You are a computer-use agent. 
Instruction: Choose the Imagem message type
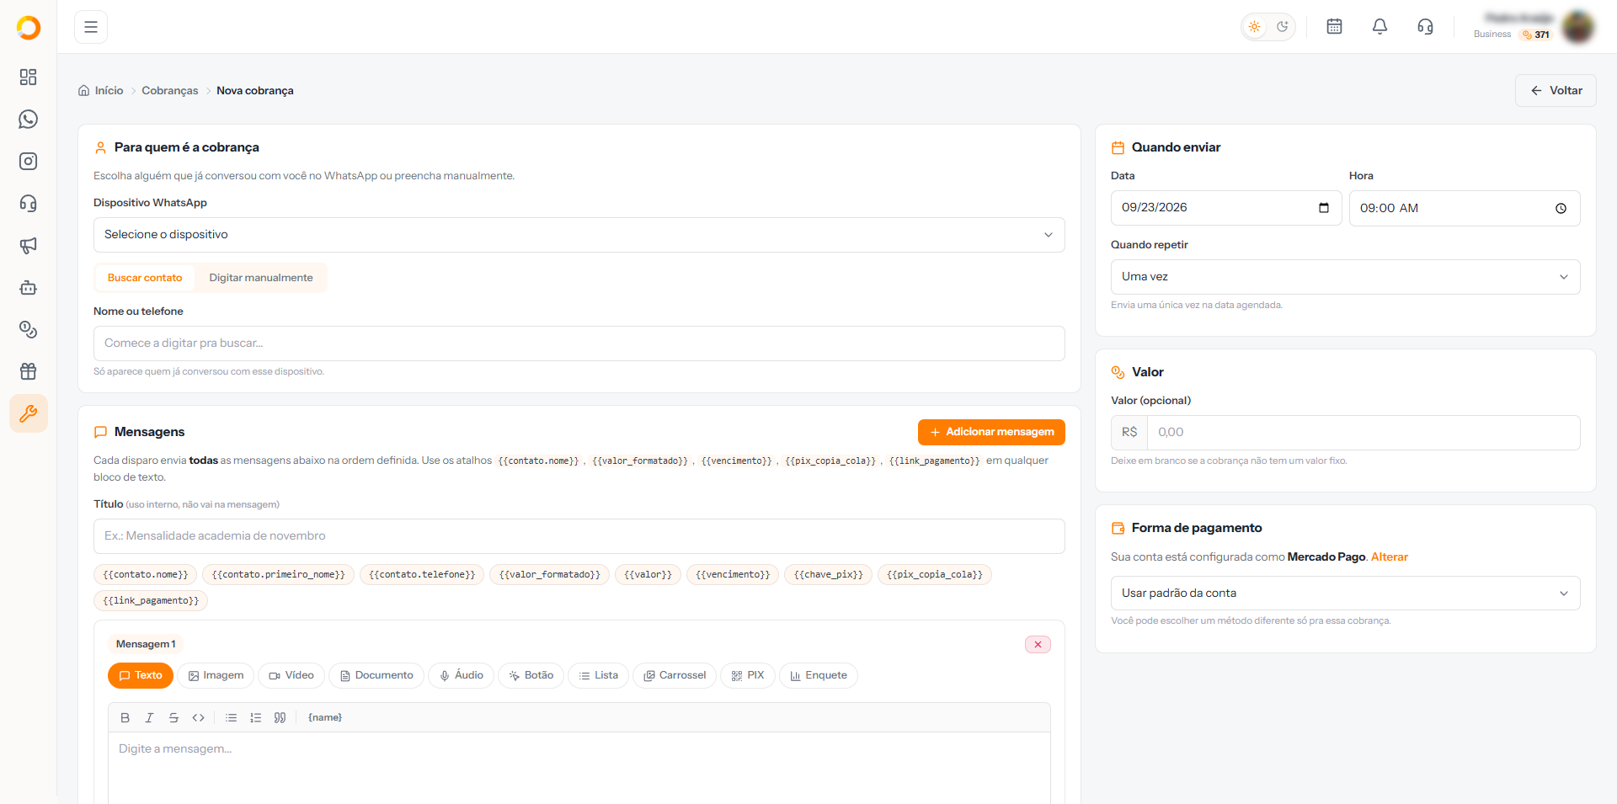(x=216, y=676)
